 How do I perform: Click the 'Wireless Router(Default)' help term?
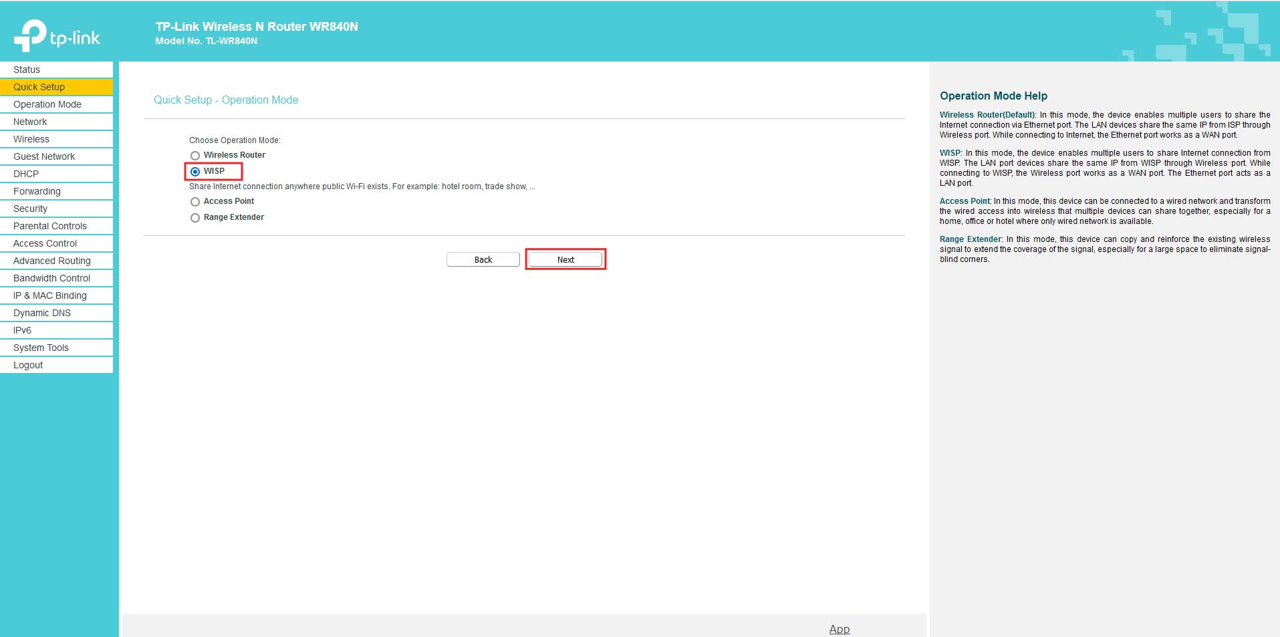pyautogui.click(x=987, y=115)
